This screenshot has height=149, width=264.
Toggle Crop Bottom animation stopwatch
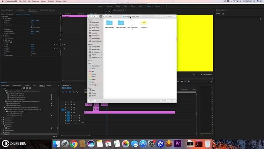click(x=5, y=51)
